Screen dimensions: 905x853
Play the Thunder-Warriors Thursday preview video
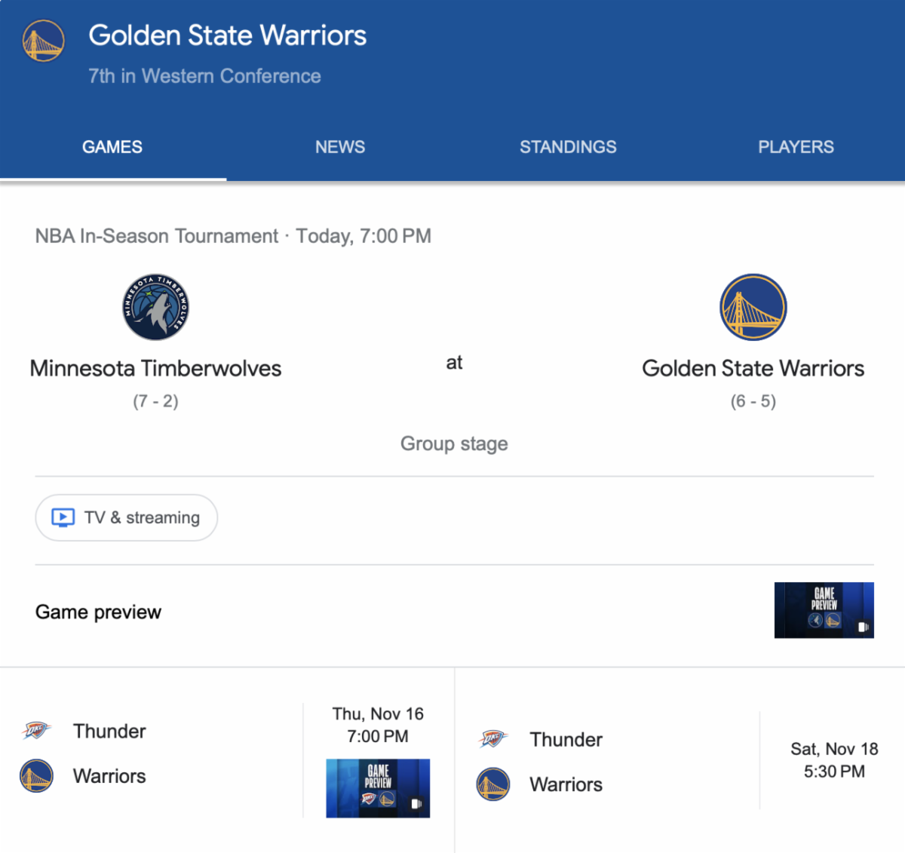[378, 788]
